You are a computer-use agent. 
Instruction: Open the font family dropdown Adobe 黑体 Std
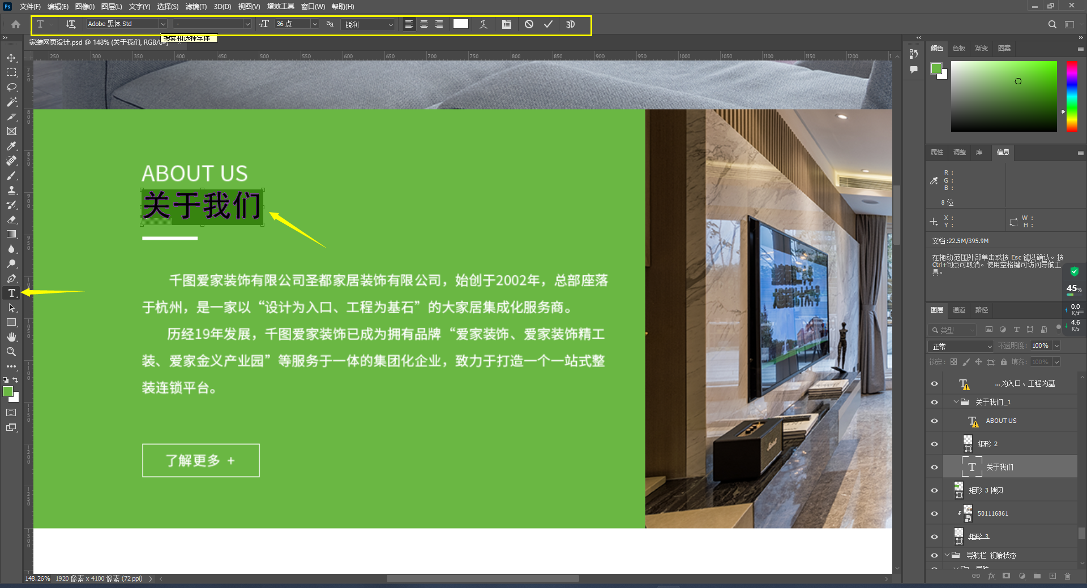pyautogui.click(x=163, y=24)
